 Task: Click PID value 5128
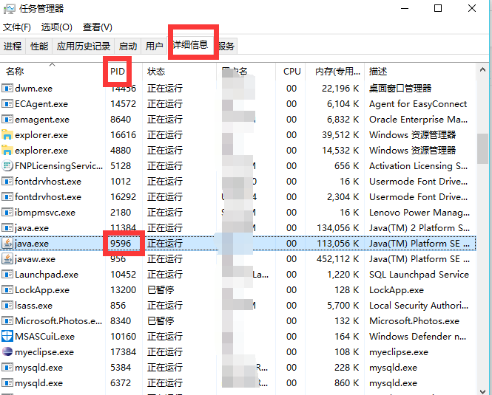coord(121,165)
